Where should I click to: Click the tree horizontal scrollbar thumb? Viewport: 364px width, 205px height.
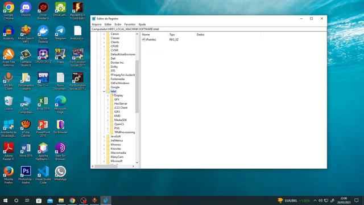[106, 166]
